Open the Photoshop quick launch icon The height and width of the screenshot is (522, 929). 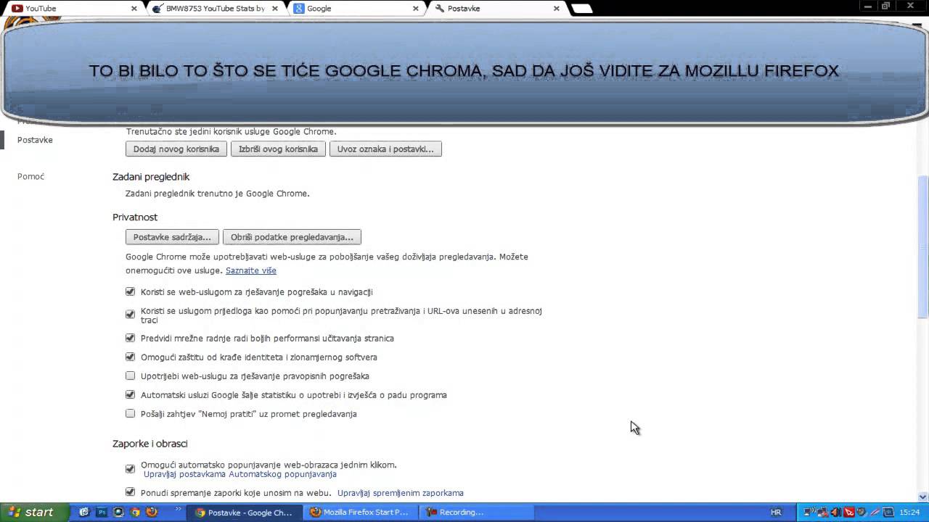pyautogui.click(x=102, y=512)
